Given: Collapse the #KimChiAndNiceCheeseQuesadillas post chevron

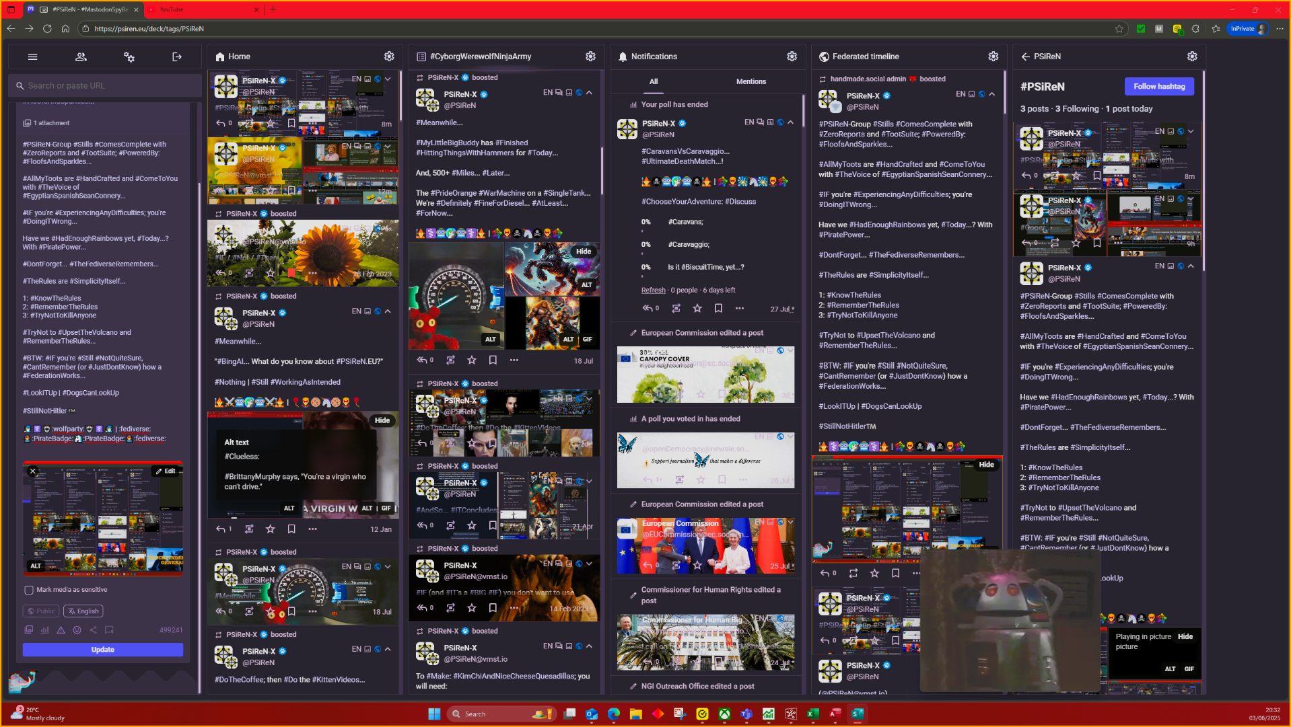Looking at the screenshot, I should pyautogui.click(x=589, y=646).
